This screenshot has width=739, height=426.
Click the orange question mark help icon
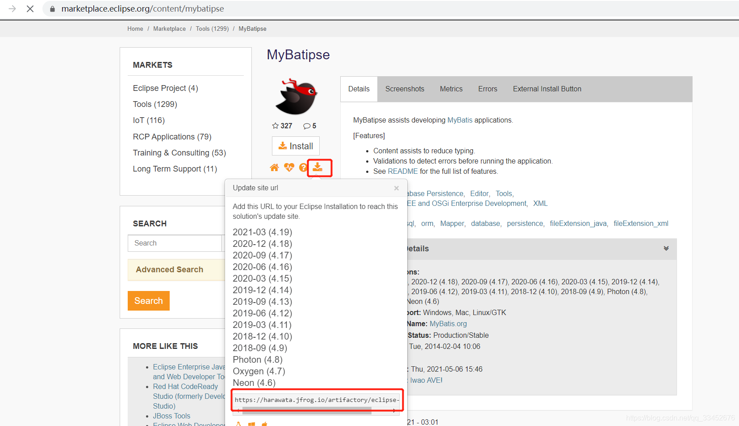point(303,168)
